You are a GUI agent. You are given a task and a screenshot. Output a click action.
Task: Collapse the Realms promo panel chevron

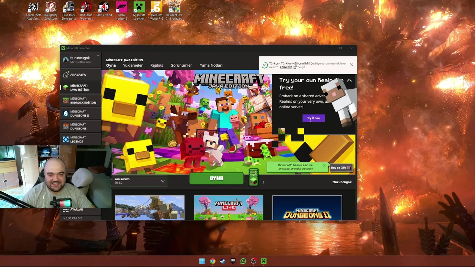click(x=349, y=80)
